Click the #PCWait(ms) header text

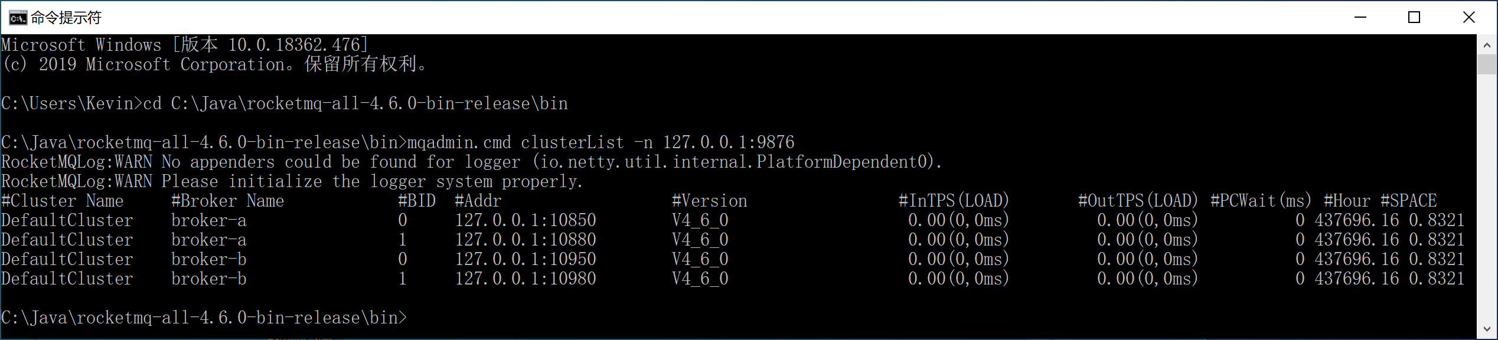(1261, 201)
